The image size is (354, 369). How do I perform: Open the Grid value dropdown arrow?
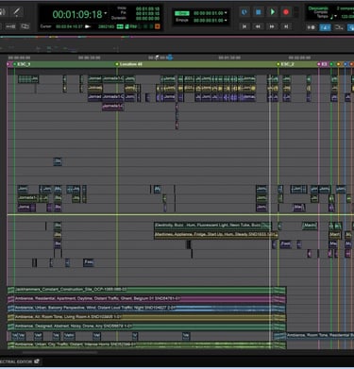pyautogui.click(x=226, y=13)
